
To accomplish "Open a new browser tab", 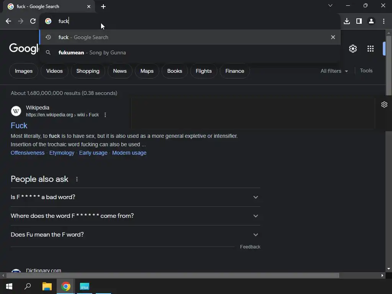I will point(103,7).
